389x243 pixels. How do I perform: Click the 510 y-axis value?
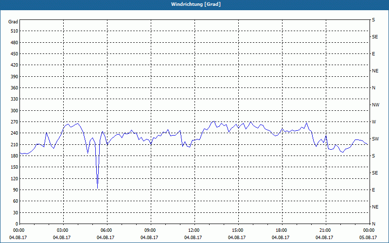coord(14,31)
